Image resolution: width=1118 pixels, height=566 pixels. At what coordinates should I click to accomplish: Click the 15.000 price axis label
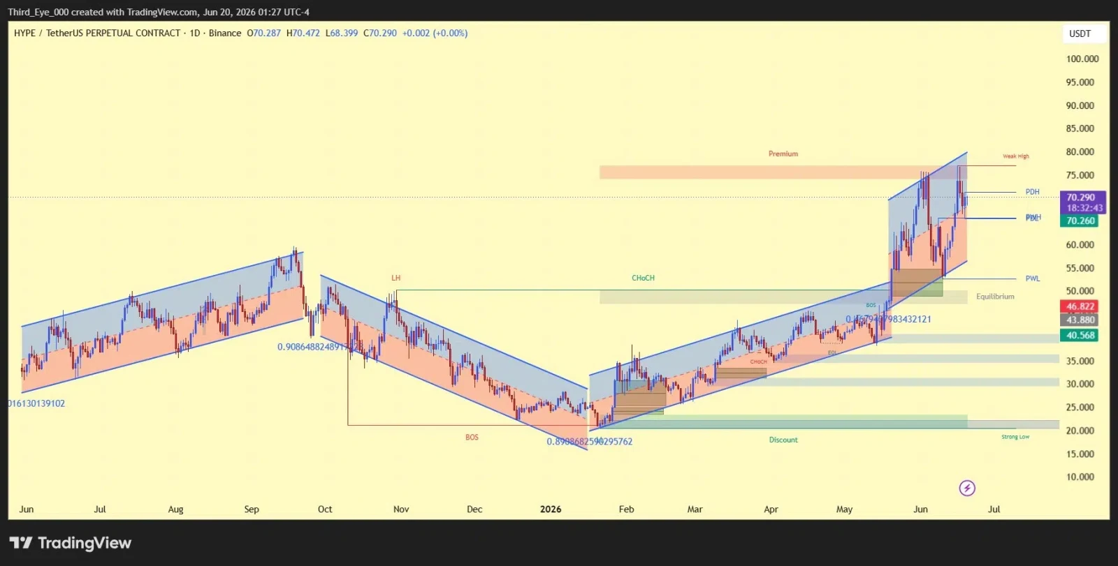click(x=1080, y=454)
